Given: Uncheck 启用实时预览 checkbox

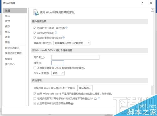Looking at the screenshot, I should (35, 33).
